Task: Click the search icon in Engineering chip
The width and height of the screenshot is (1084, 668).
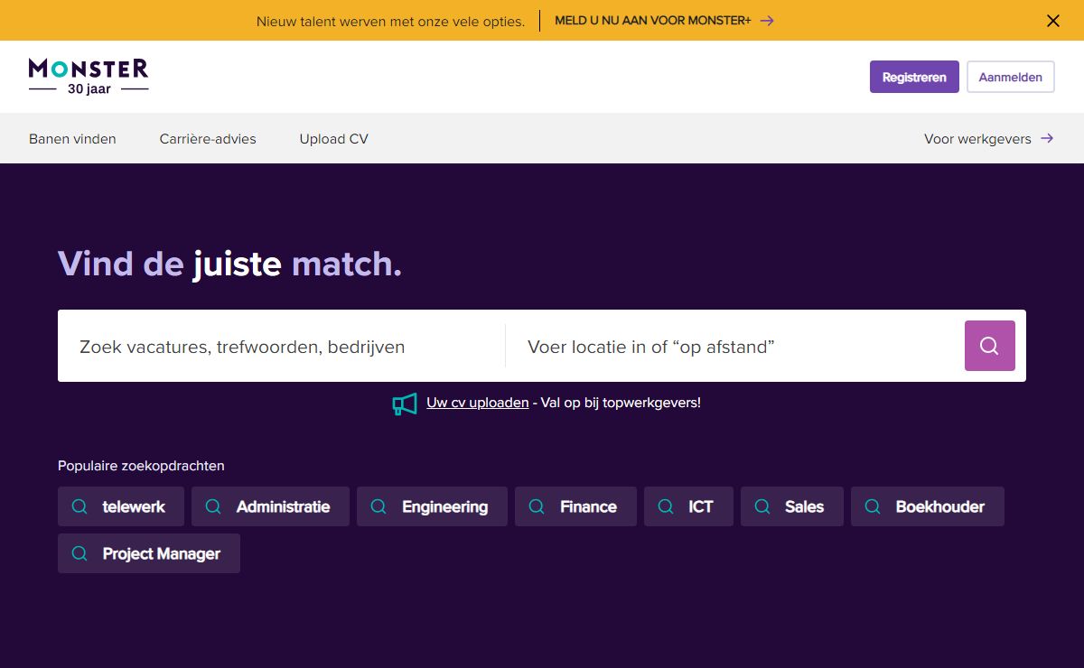Action: point(378,506)
